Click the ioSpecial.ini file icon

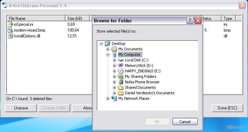pos(10,24)
